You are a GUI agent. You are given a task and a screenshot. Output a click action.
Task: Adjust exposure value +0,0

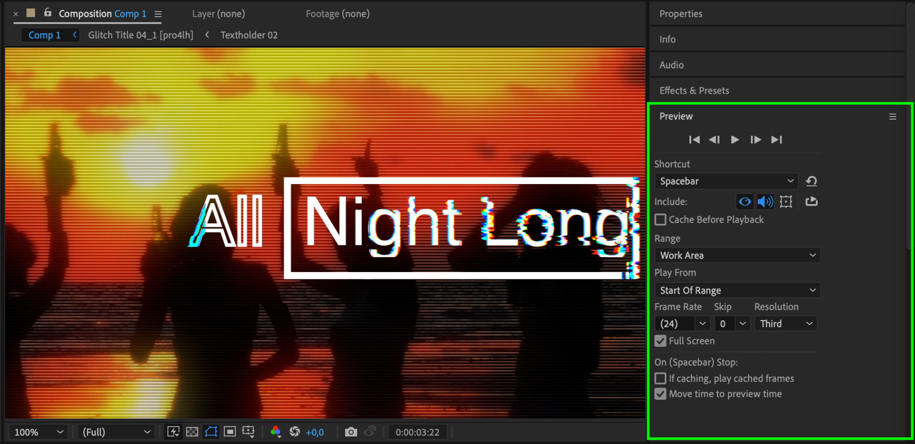(x=315, y=432)
